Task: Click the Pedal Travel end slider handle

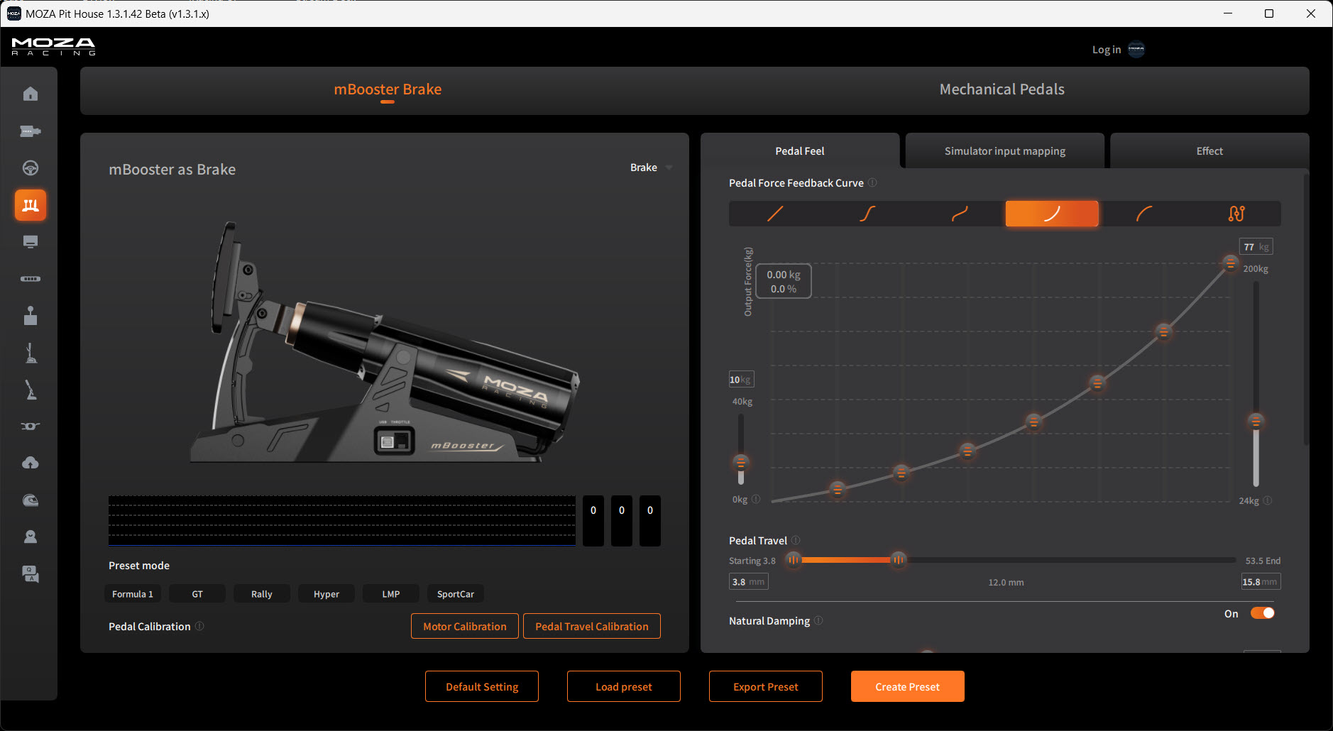Action: (899, 560)
